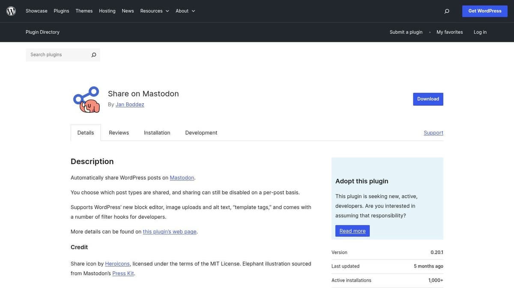Click Submit a plugin link
The image size is (514, 289).
(x=406, y=32)
